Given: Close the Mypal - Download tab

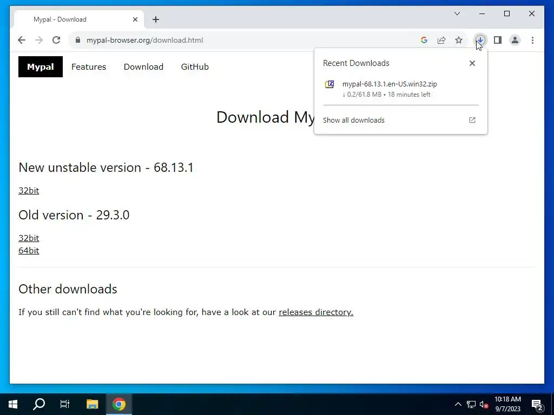Looking at the screenshot, I should click(135, 19).
